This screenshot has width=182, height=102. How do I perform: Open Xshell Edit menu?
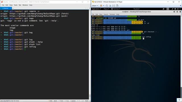point(7,5)
